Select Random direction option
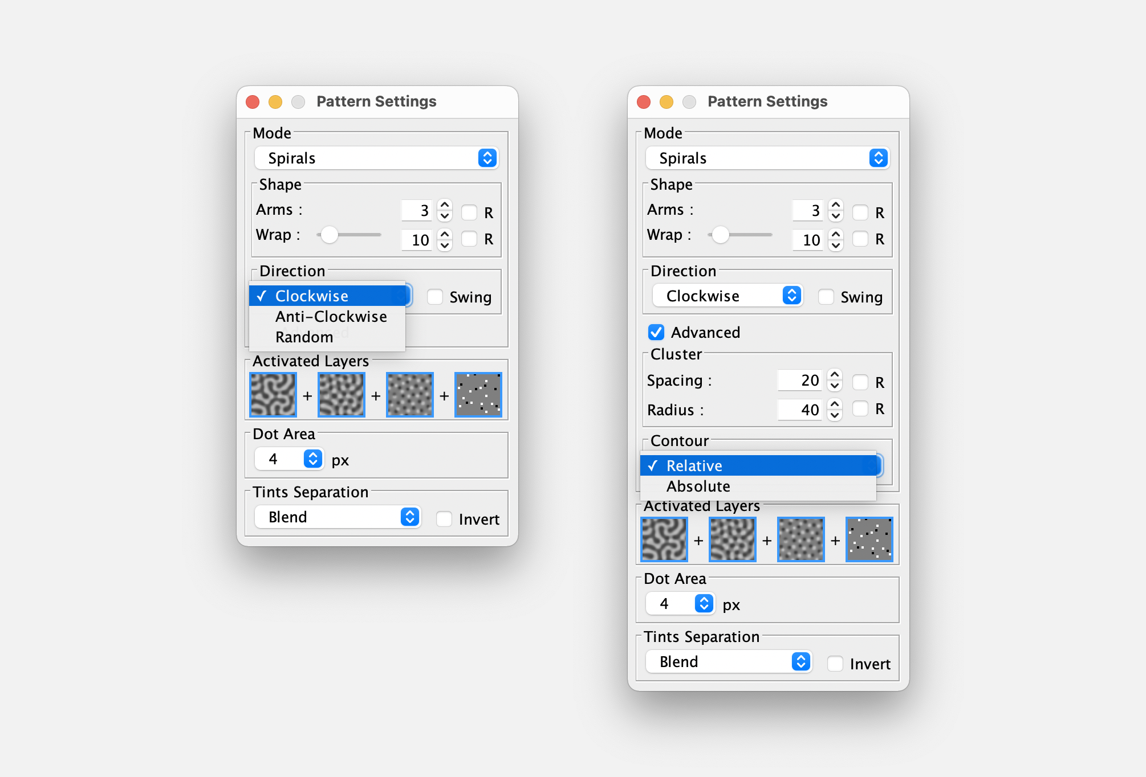Viewport: 1146px width, 777px height. pyautogui.click(x=304, y=337)
